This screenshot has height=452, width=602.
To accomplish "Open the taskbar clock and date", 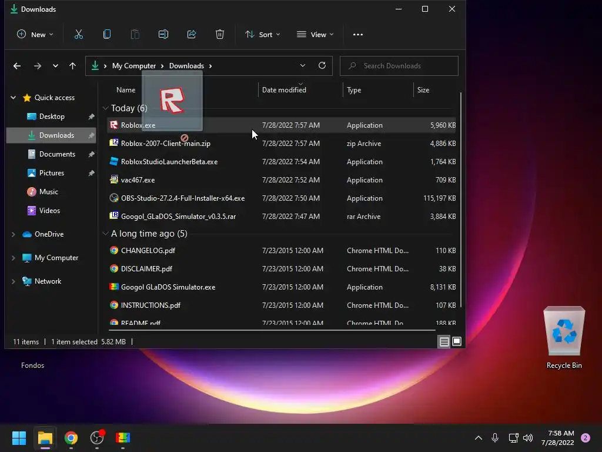I will [557, 438].
